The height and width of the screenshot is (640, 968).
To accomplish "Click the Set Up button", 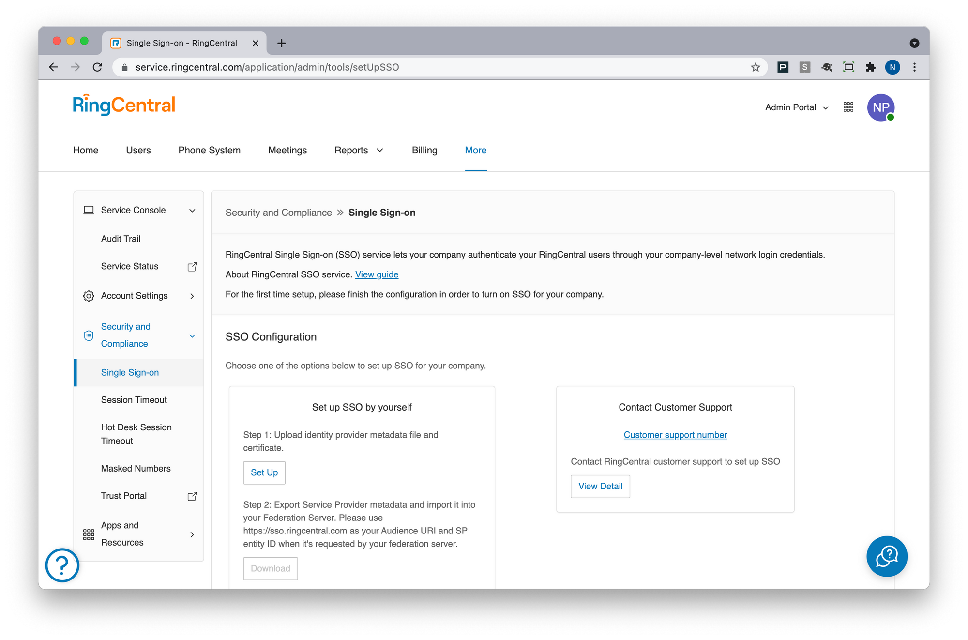I will point(264,472).
